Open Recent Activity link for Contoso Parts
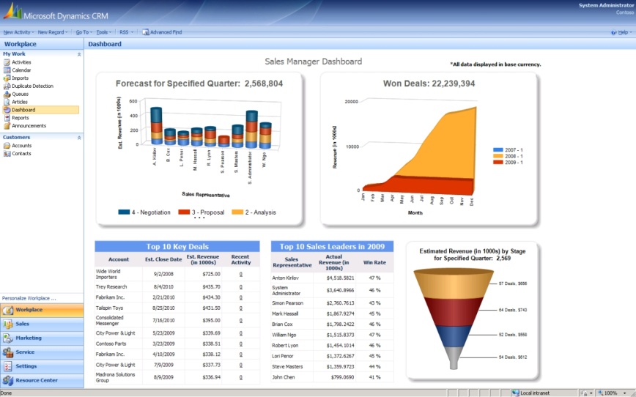 click(241, 344)
